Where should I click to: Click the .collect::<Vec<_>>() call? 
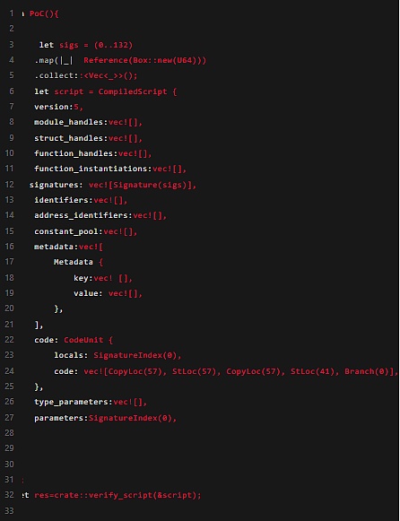coord(86,75)
